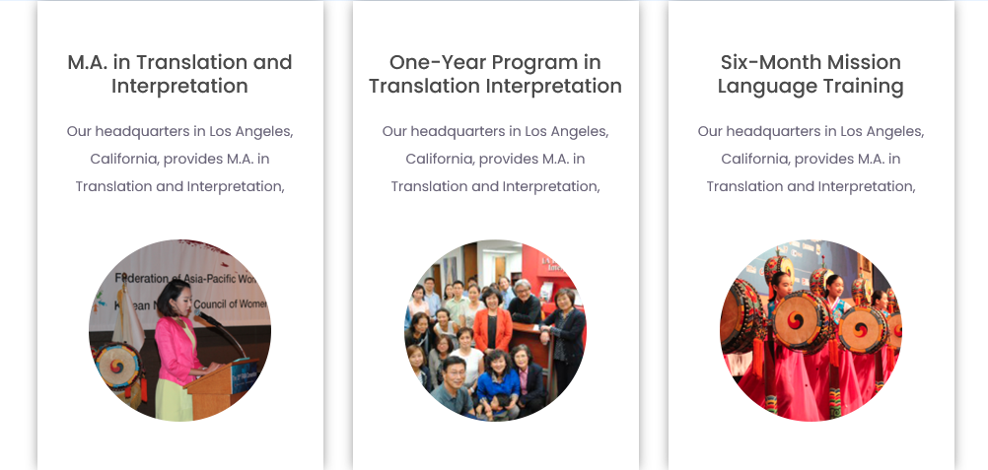
Task: Select the Six-Month Mission Language Training heading
Action: coord(811,74)
